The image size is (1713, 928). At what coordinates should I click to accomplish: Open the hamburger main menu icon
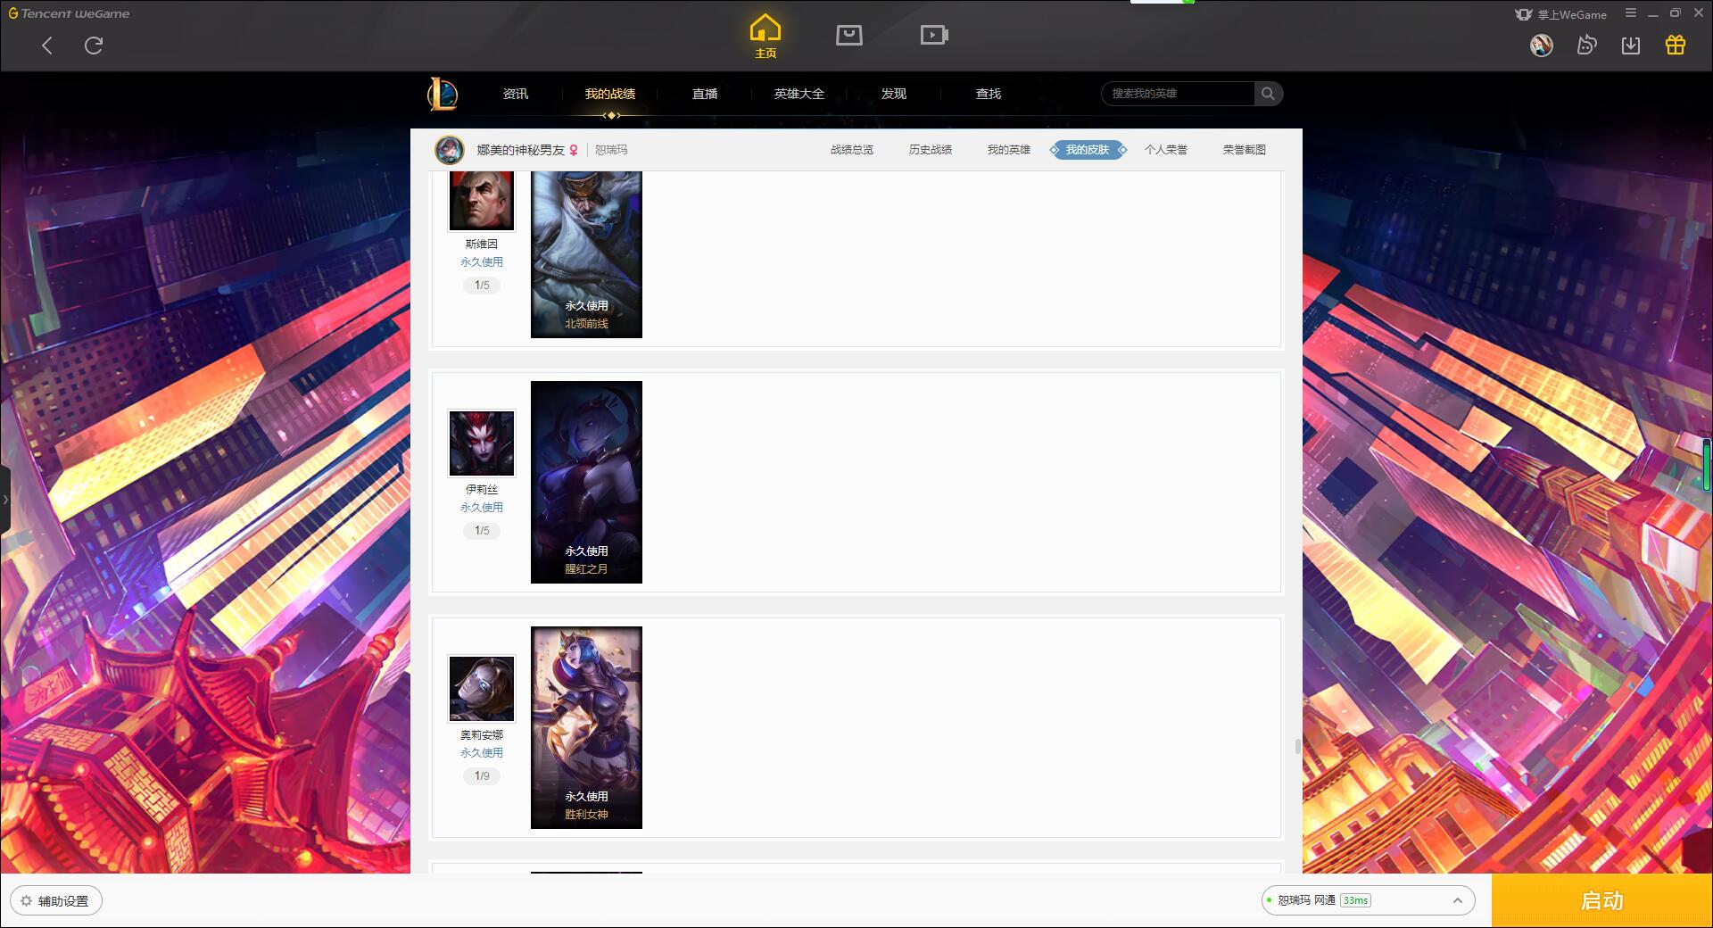[x=1631, y=13]
